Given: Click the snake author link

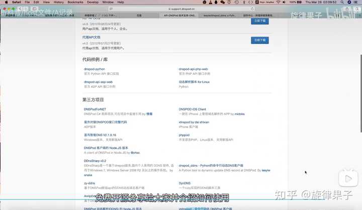Looking at the screenshot, I should [x=88, y=175].
